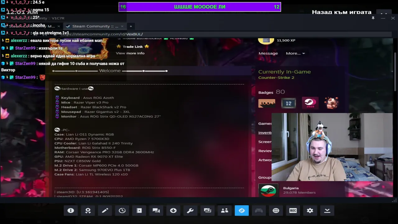This screenshot has width=398, height=224.
Task: Click '11,500 XP' text
Action: pyautogui.click(x=286, y=40)
